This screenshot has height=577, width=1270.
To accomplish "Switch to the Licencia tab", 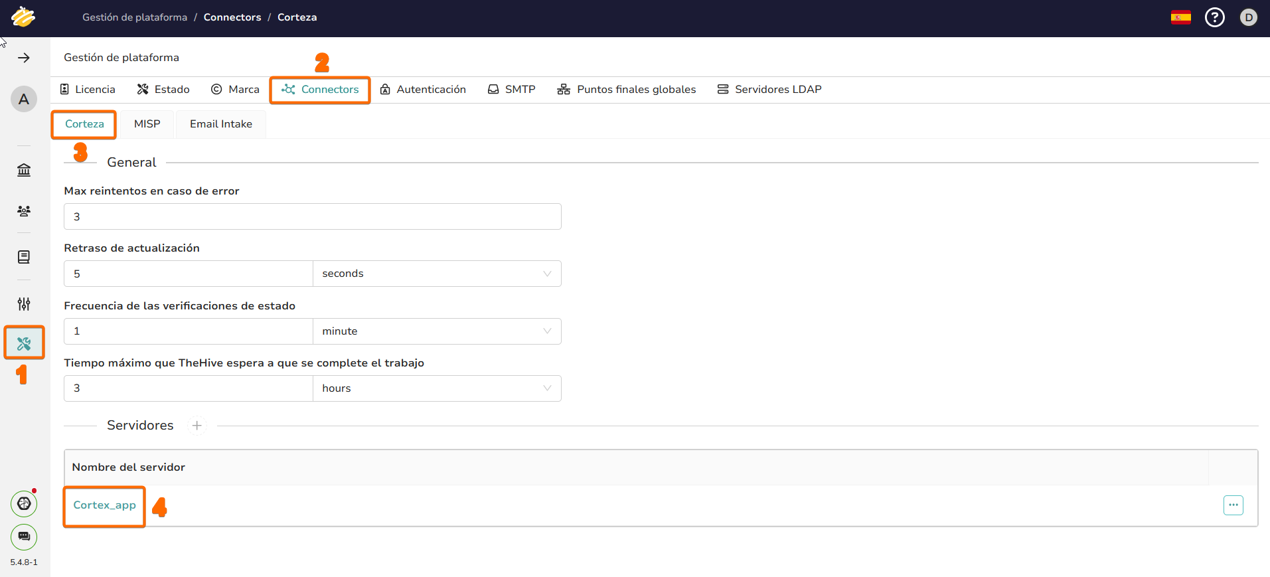I will 88,90.
